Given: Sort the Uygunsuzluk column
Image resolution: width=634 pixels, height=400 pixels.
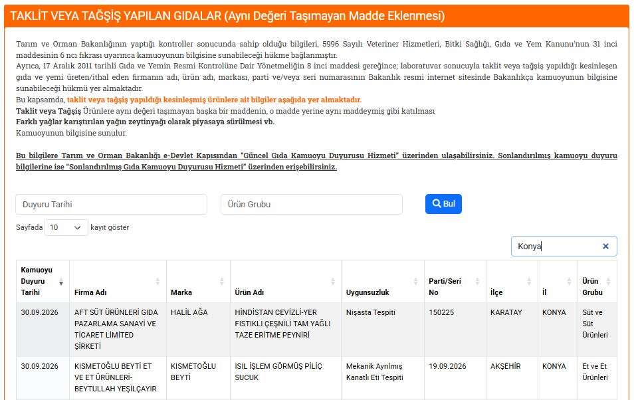Looking at the screenshot, I should 415,282.
